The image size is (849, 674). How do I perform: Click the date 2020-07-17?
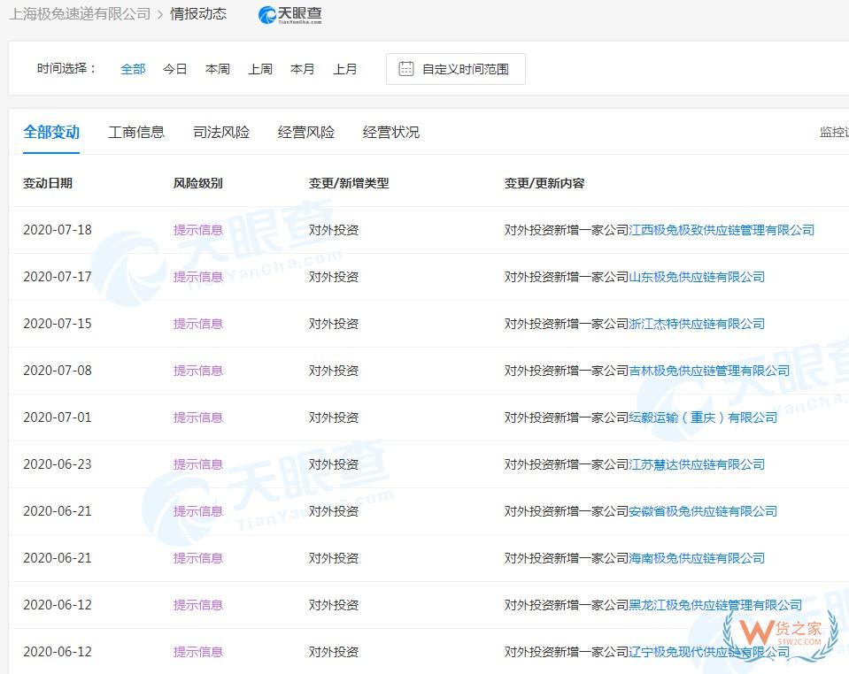pyautogui.click(x=58, y=277)
